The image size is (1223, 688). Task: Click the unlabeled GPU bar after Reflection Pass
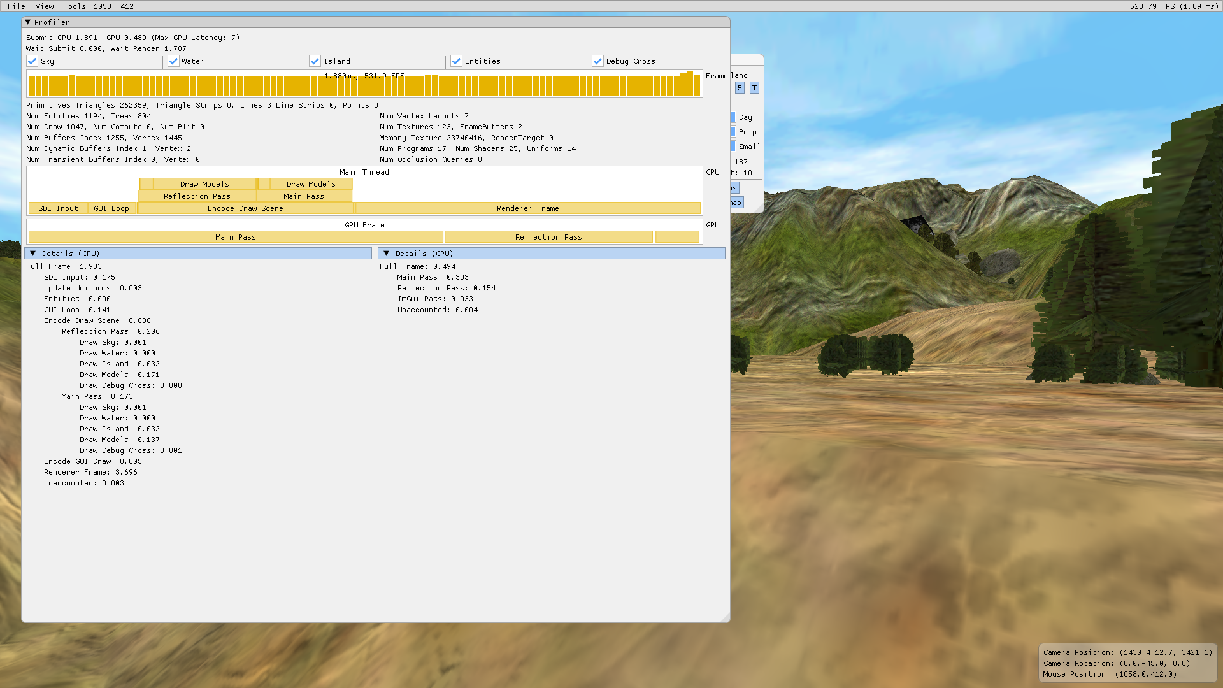[677, 237]
